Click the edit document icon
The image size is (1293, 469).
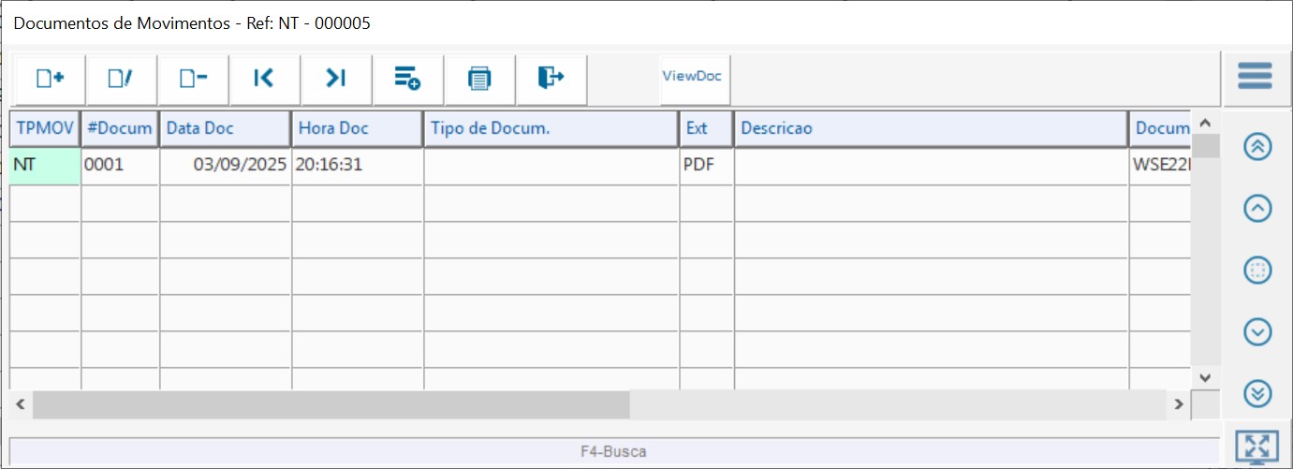tap(121, 80)
